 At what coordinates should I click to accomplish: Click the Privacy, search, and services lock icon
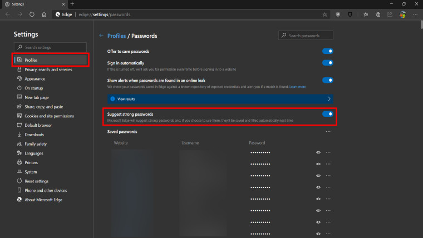click(19, 70)
